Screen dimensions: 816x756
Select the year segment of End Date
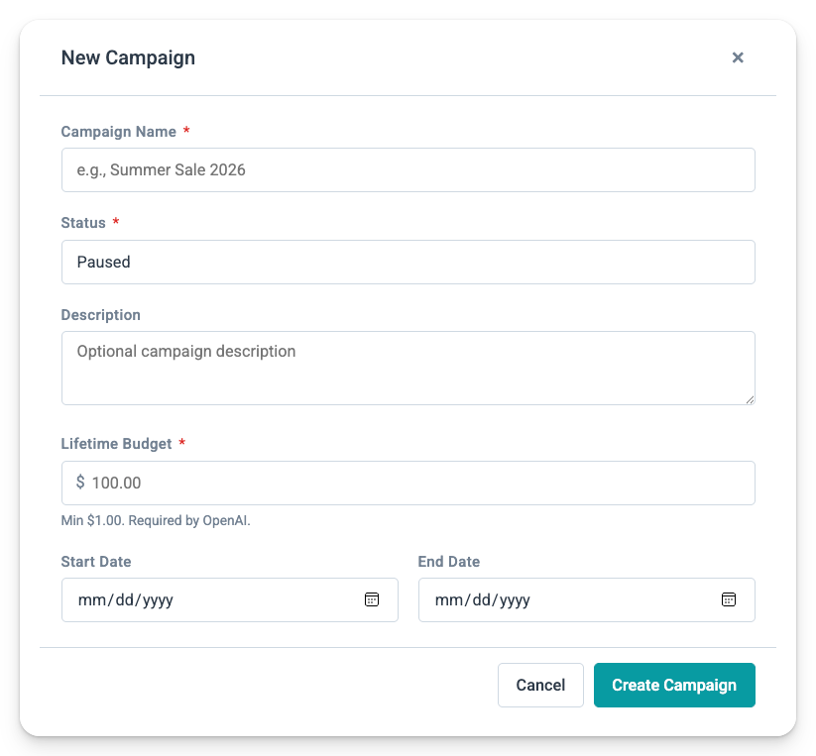click(x=513, y=600)
